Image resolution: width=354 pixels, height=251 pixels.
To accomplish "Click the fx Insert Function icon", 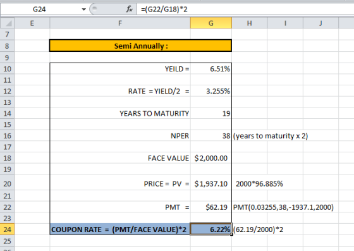I will (x=129, y=9).
